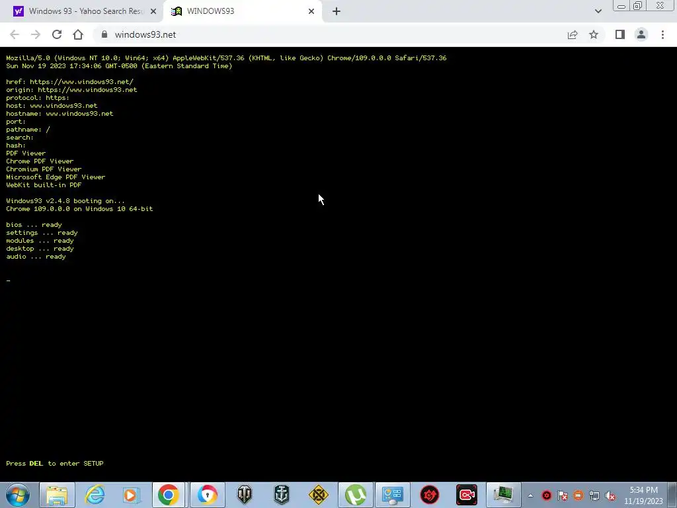Reload the windows93.net page

57,34
